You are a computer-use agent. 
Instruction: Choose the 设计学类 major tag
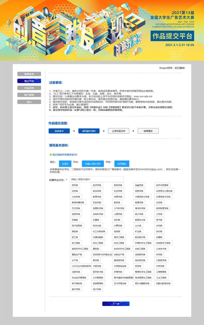(97, 290)
